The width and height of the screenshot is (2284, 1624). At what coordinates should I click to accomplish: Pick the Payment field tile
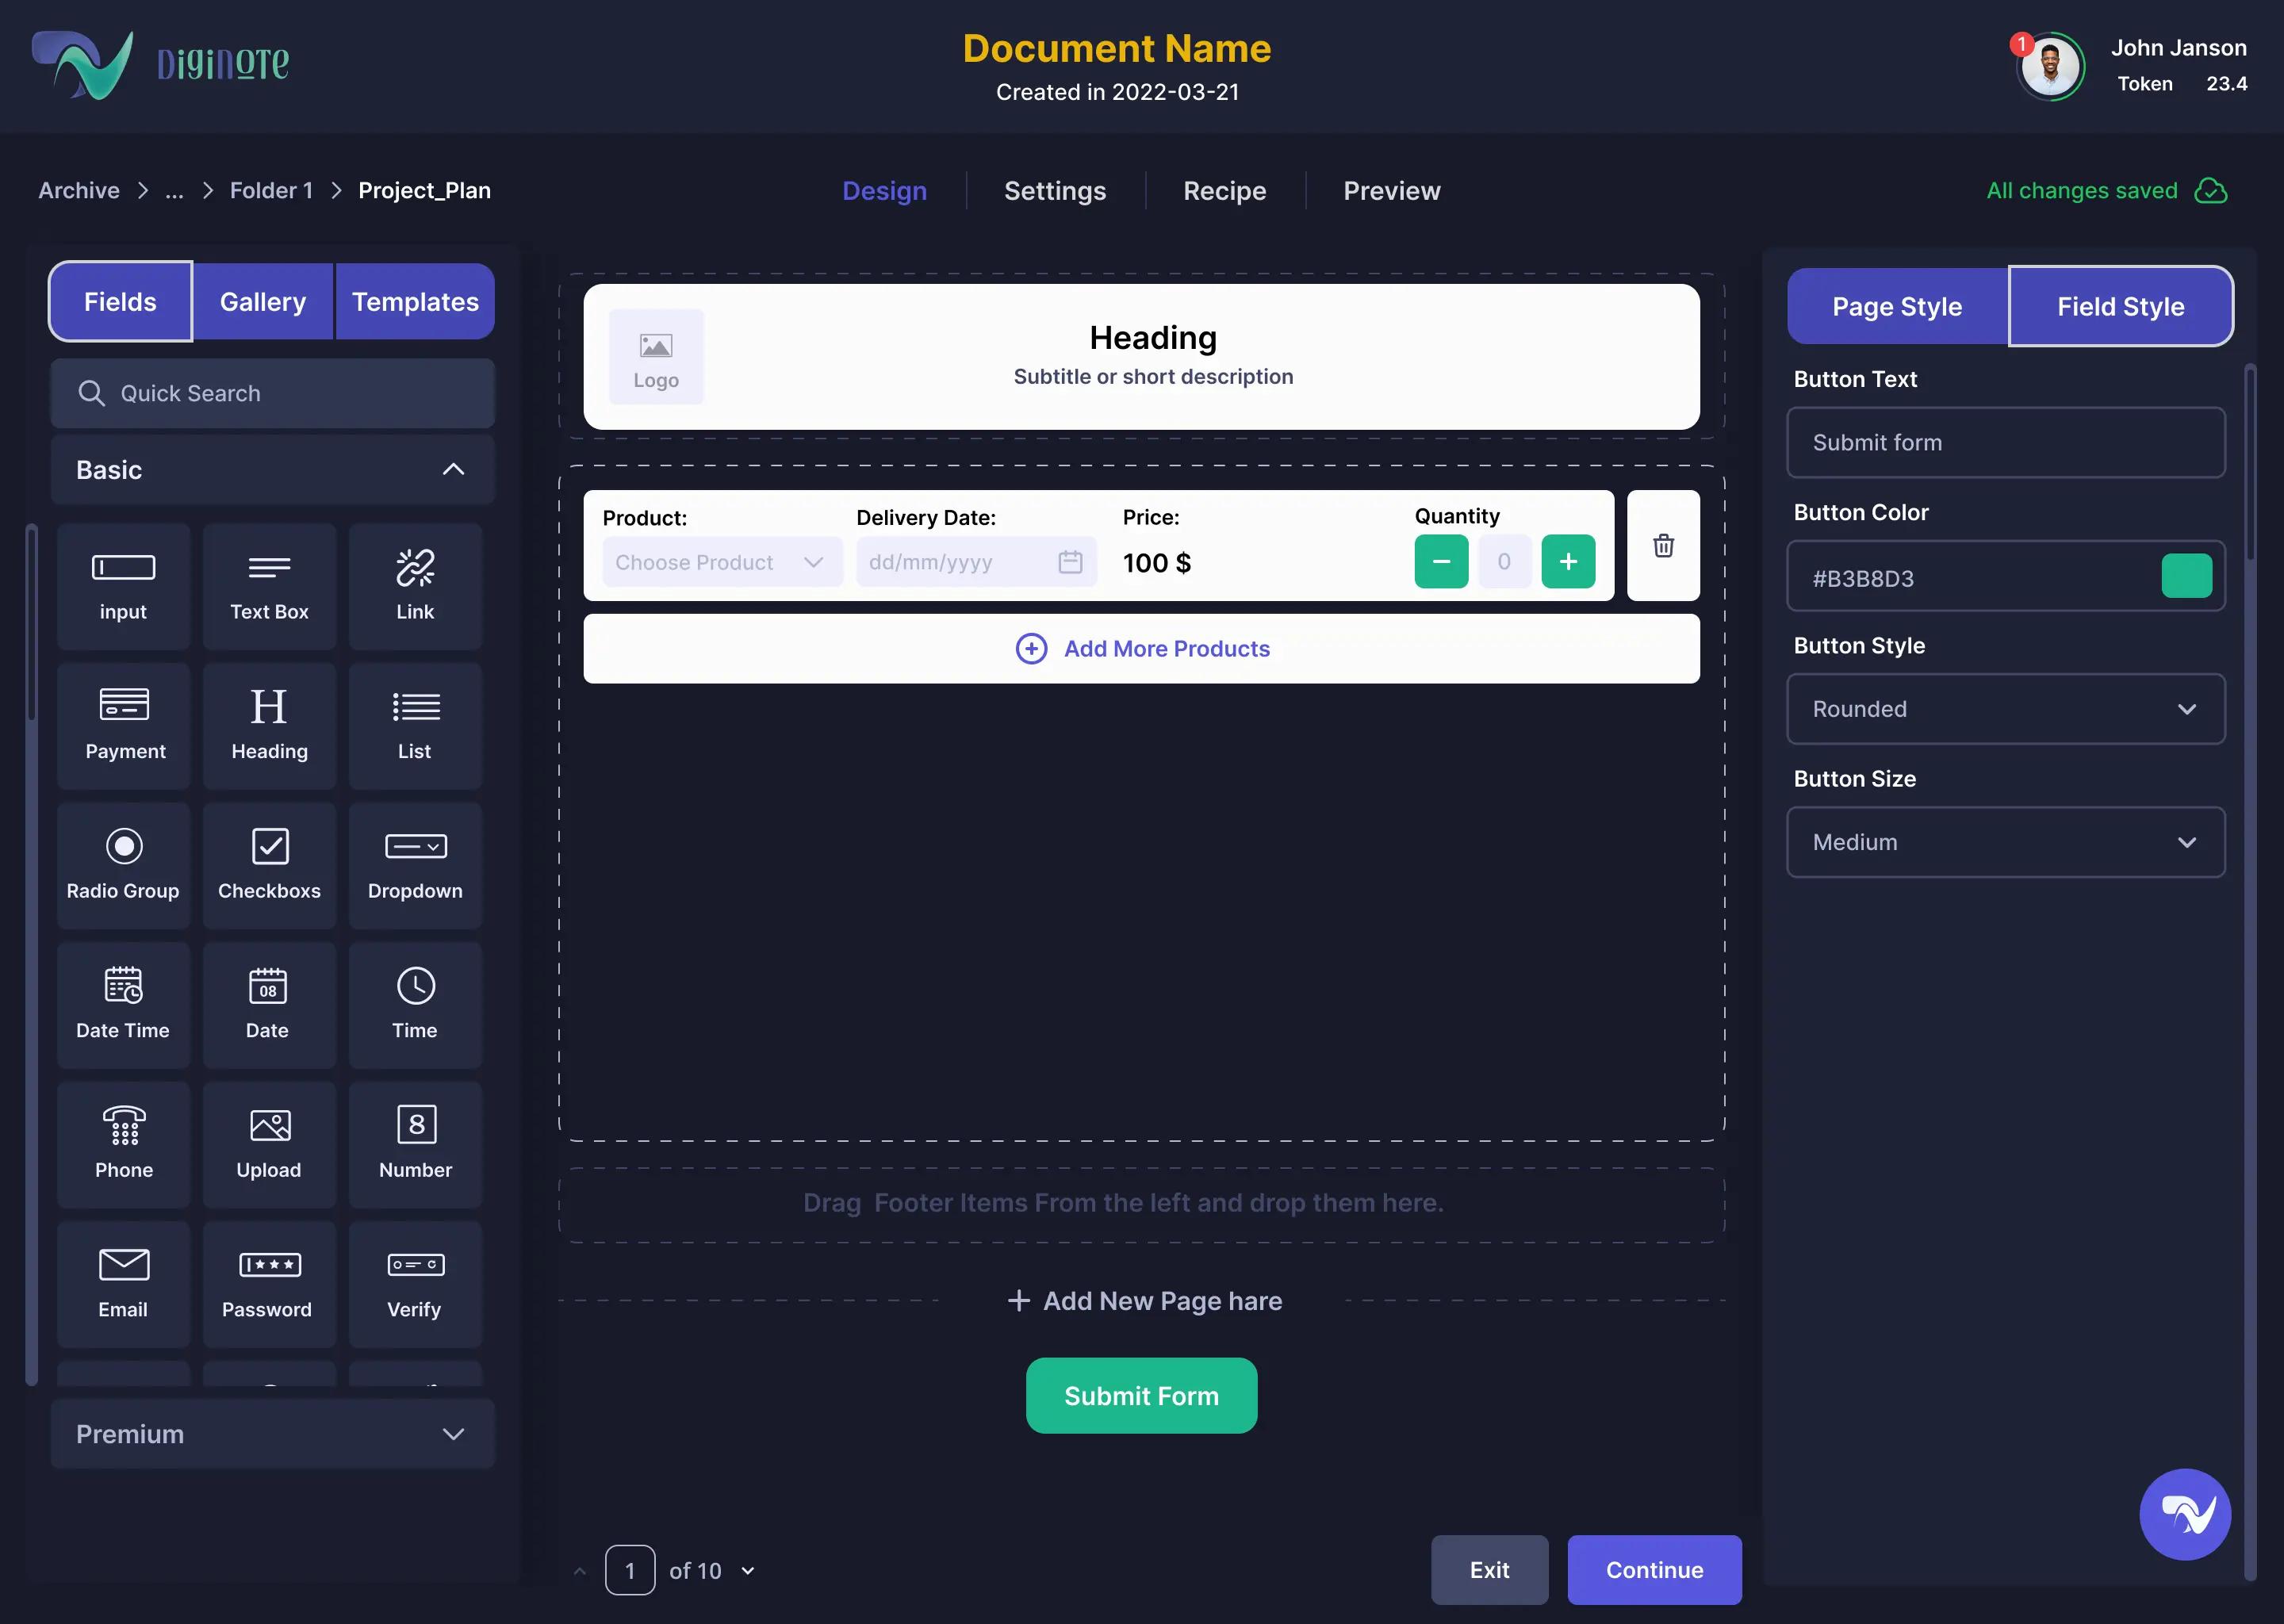pos(124,725)
